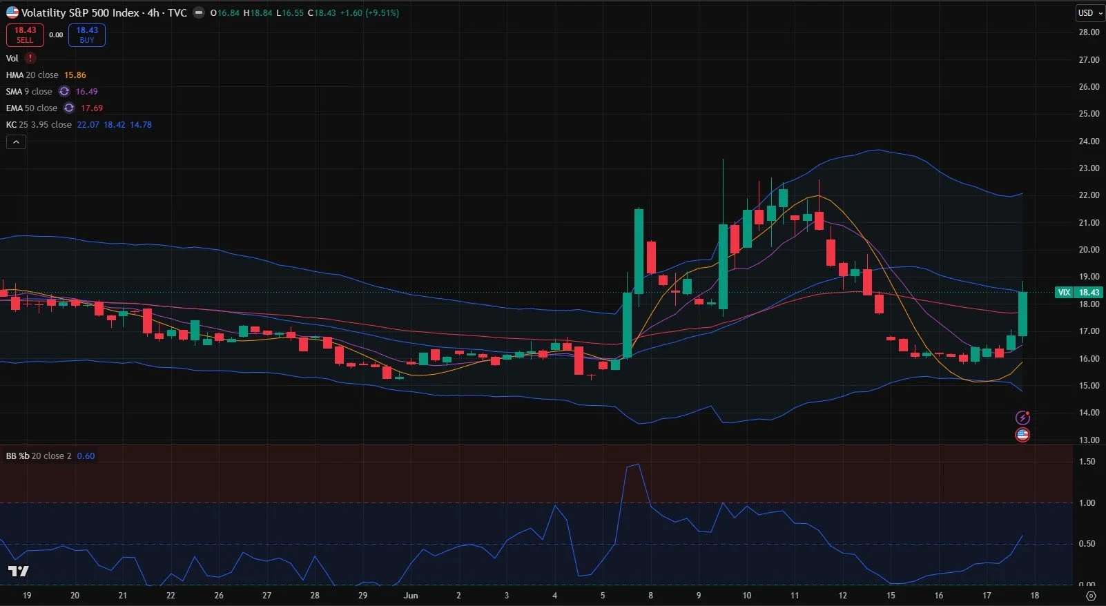
Task: Click the 15 date on the time axis
Action: [891, 595]
